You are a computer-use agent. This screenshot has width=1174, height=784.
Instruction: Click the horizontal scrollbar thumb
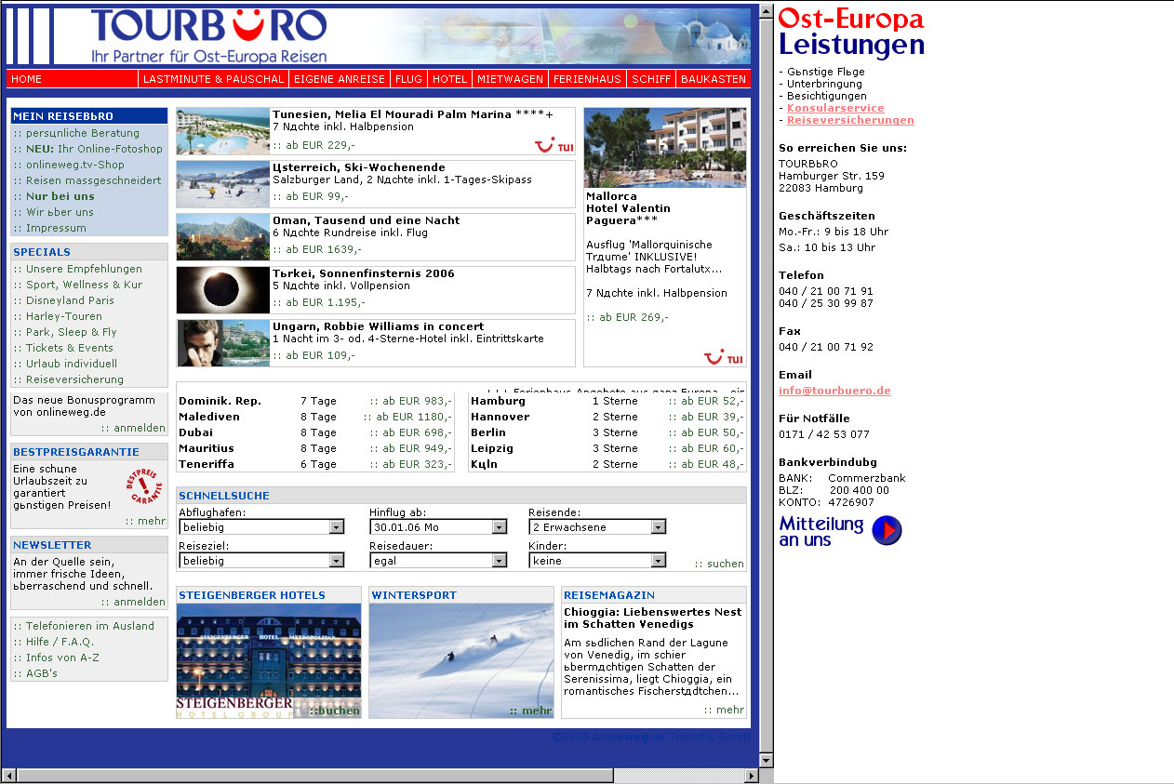(314, 776)
